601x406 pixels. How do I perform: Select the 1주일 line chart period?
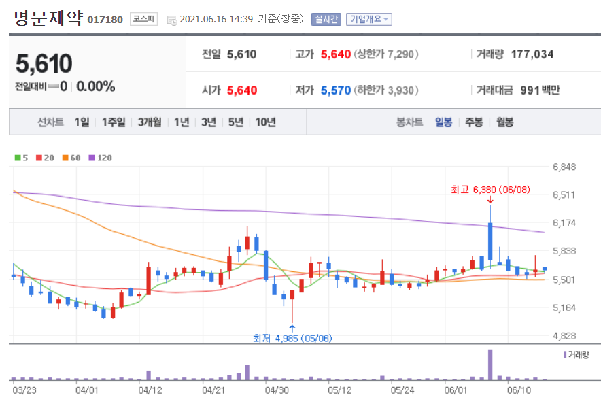tap(114, 122)
